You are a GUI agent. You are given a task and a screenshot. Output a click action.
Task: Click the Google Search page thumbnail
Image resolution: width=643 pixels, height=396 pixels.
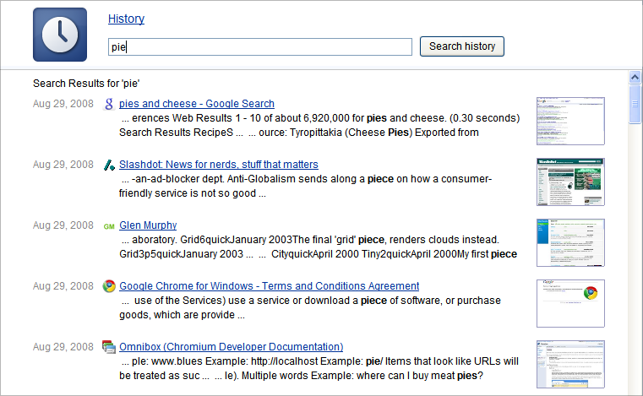tap(570, 121)
